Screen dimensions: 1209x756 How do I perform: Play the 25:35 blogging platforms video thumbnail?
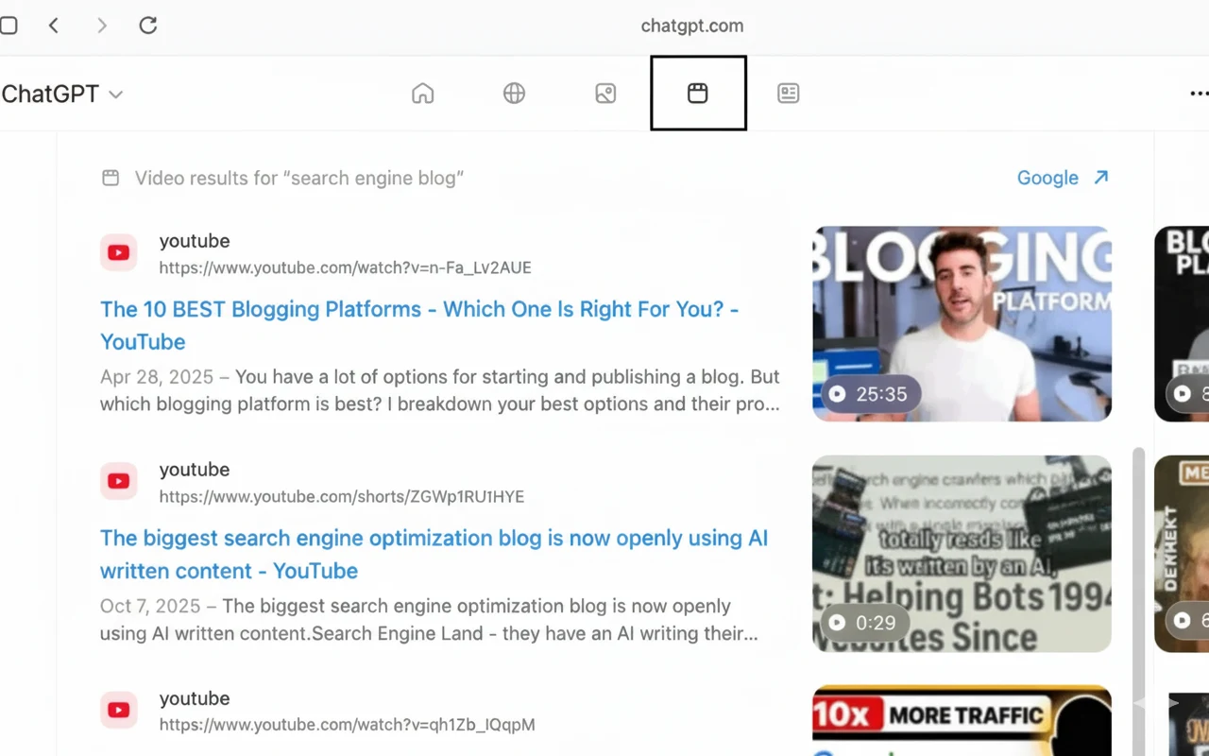[x=962, y=323]
